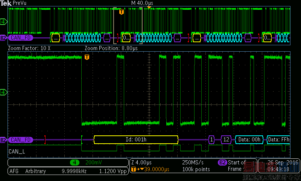Click the purple box labeled 12
The image size is (301, 181).
(x=226, y=140)
